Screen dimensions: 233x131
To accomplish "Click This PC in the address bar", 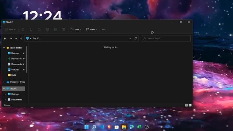I will point(36,39).
